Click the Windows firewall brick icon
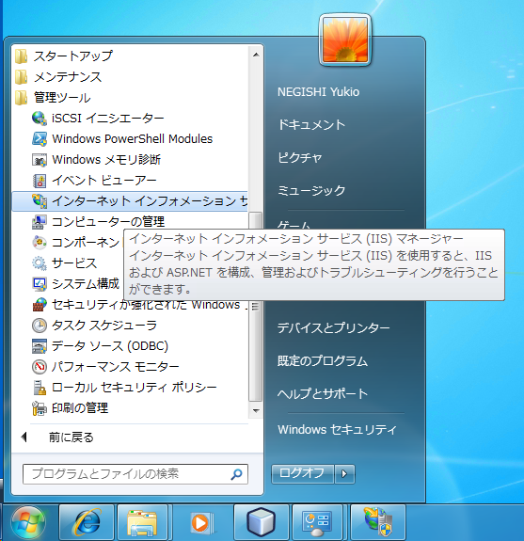Viewport: 524px width, 541px height. (40, 305)
